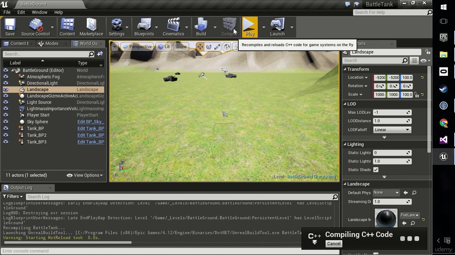Collapse the Transform section

(x=345, y=69)
